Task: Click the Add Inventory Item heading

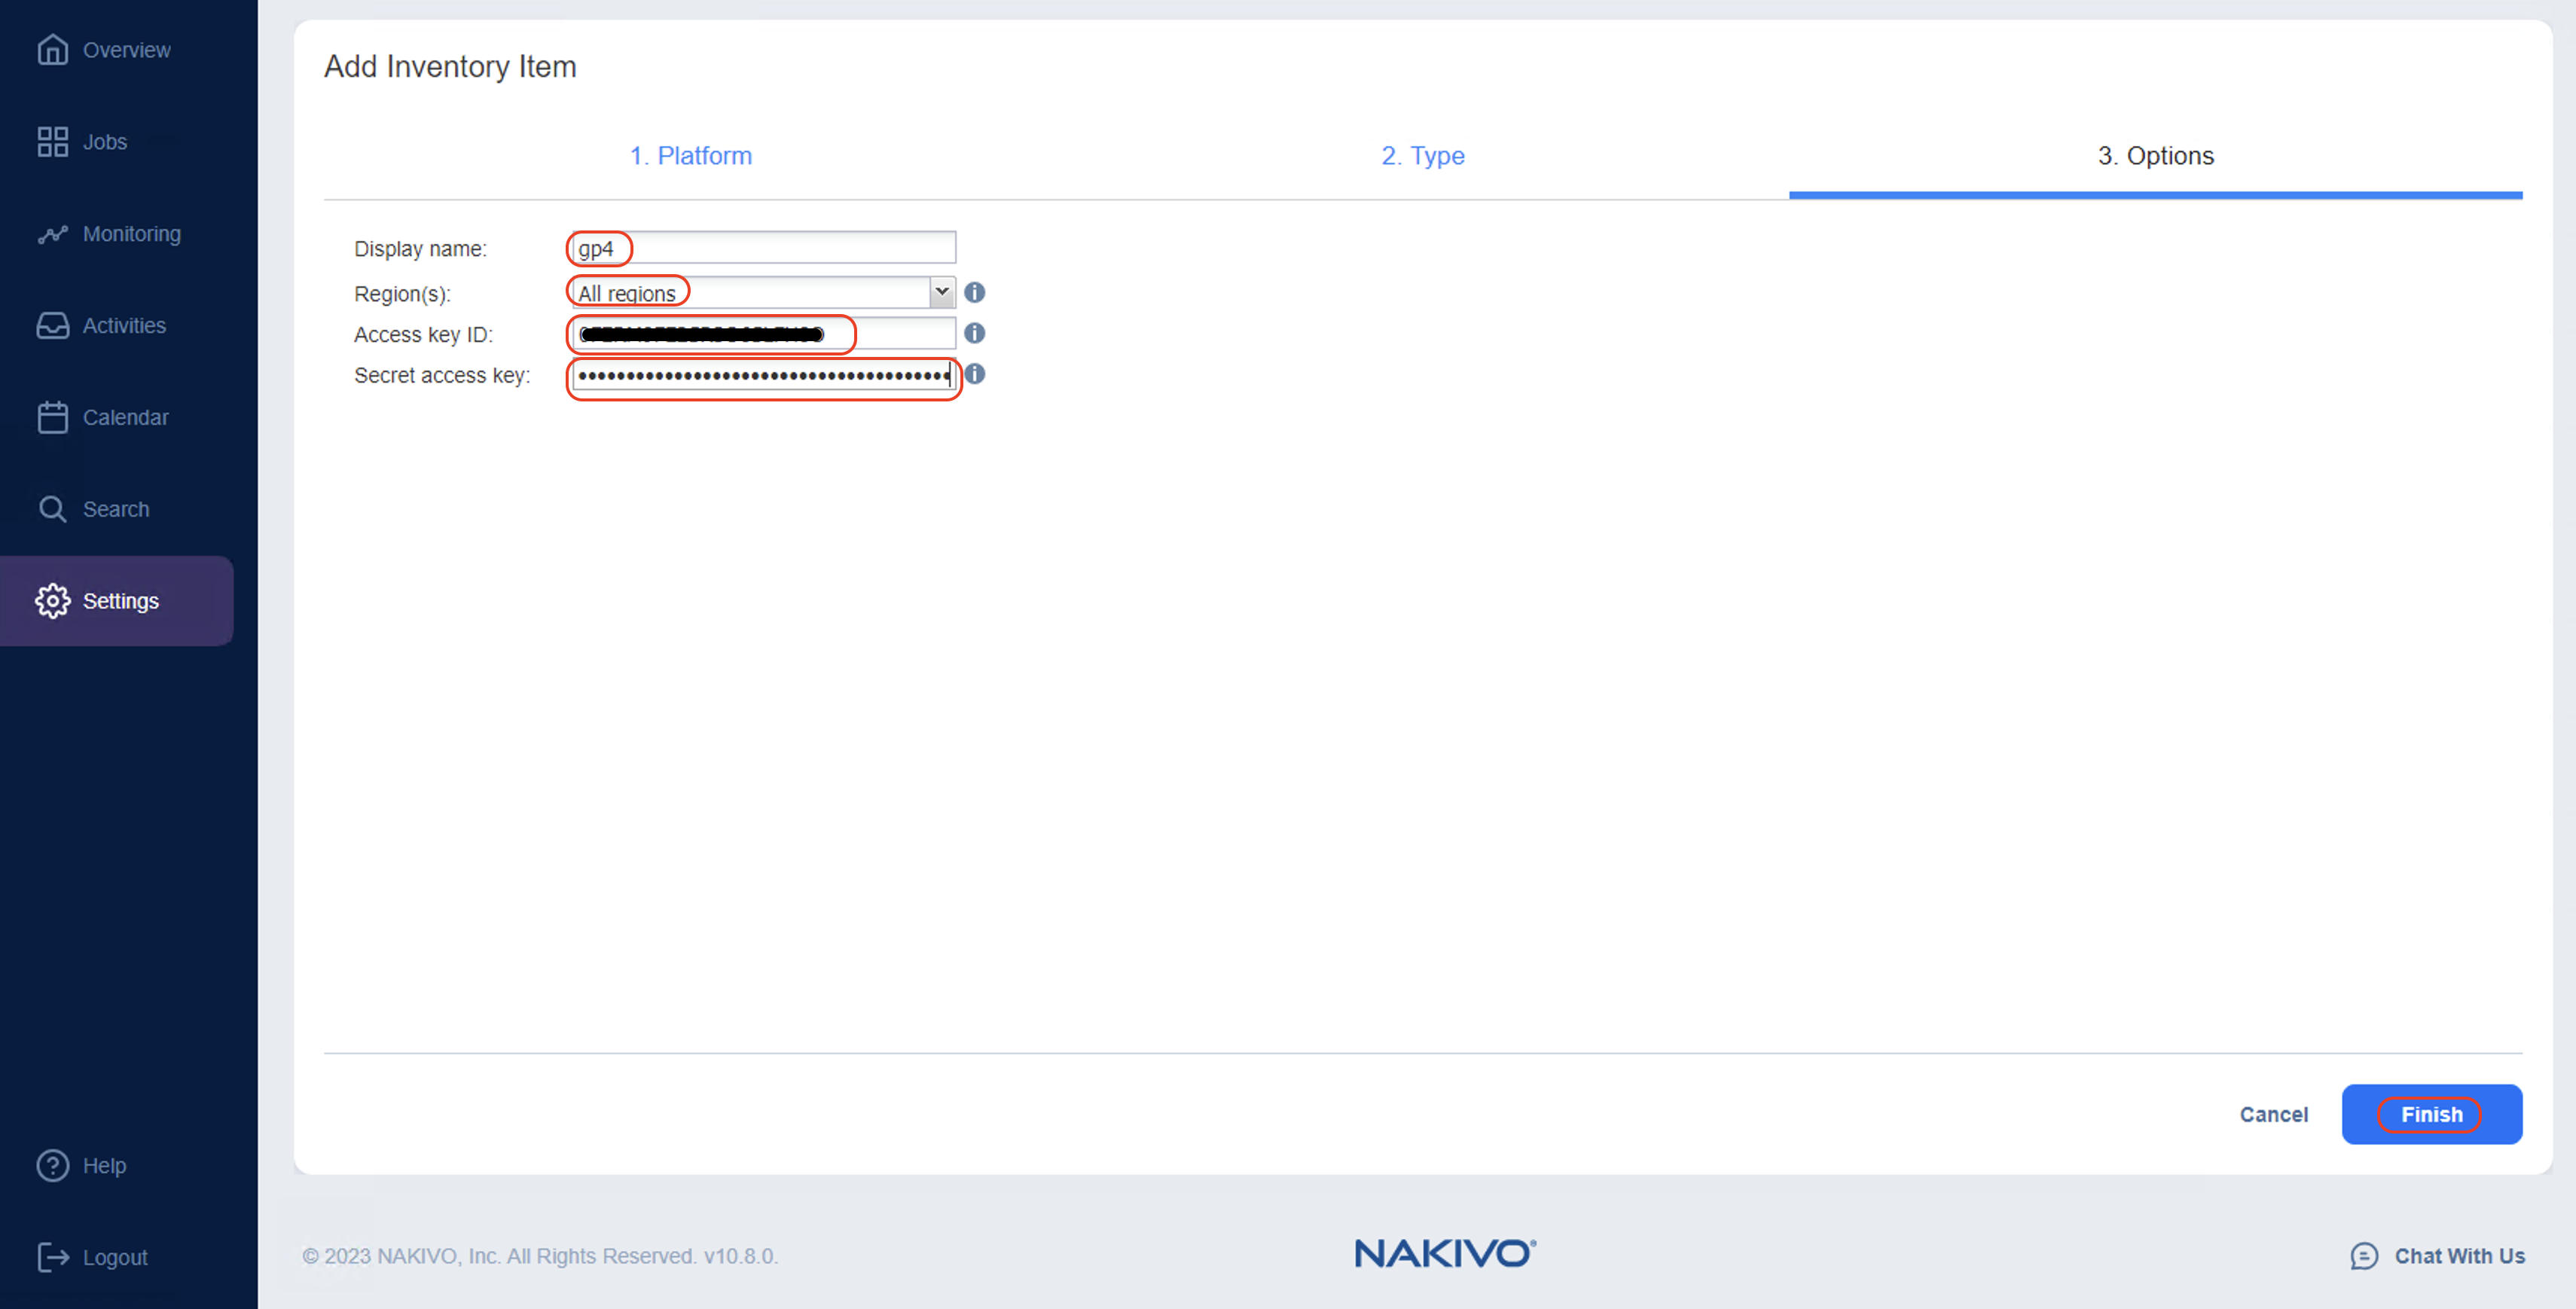Action: click(x=450, y=67)
